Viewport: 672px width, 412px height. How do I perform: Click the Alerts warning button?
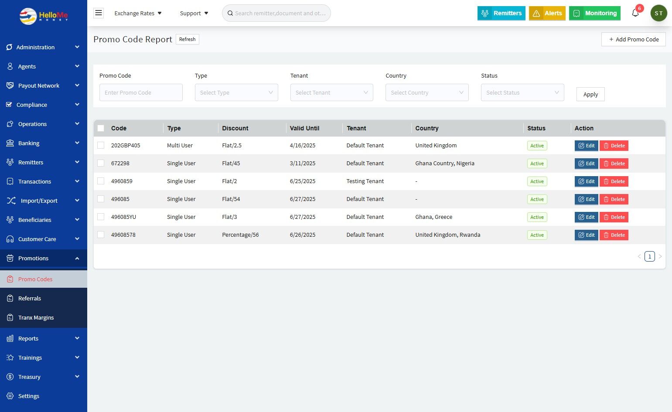[547, 13]
